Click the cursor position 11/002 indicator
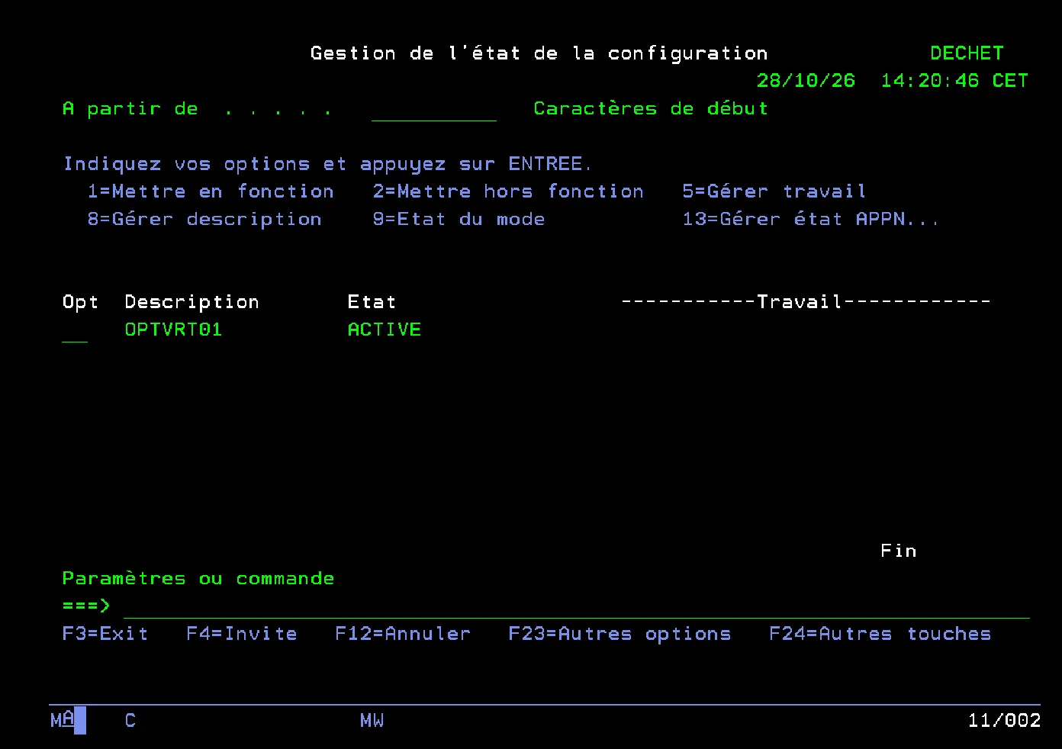The height and width of the screenshot is (749, 1062). (1004, 721)
